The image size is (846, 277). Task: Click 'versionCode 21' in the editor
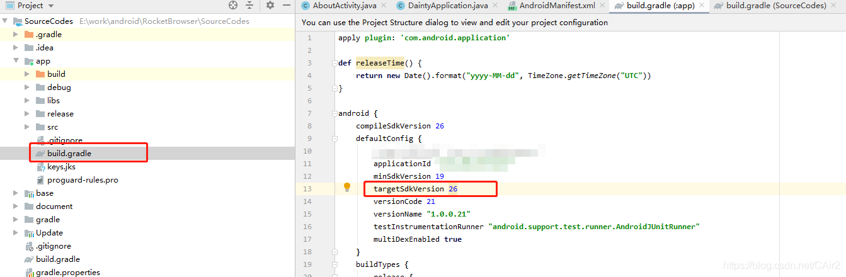(x=404, y=201)
